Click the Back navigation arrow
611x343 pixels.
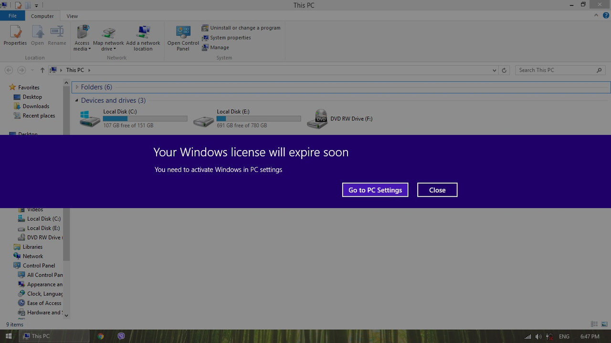pos(9,70)
